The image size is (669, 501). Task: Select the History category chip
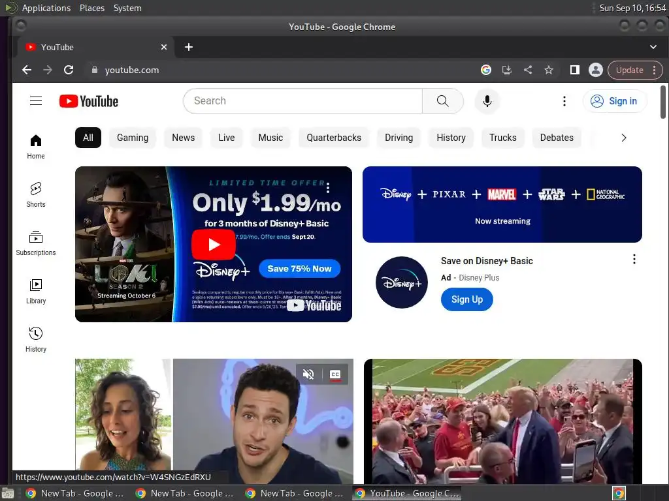coord(451,138)
